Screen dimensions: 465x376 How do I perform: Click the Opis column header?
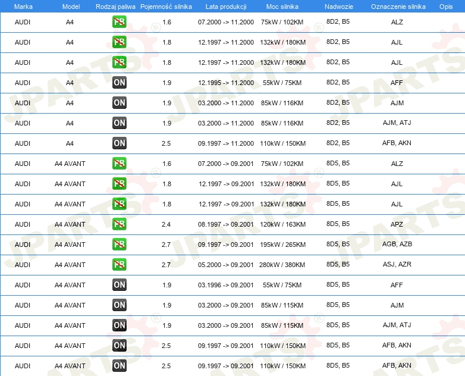(446, 7)
